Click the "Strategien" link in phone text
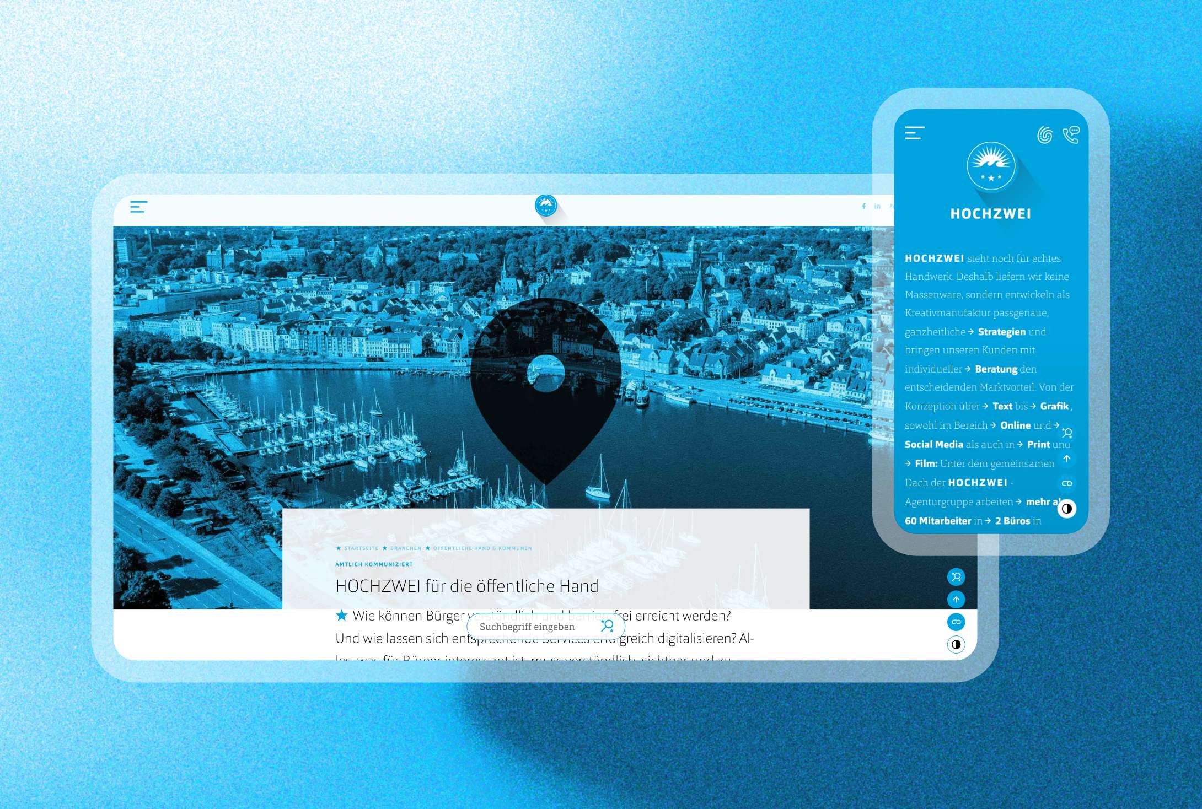The image size is (1202, 809). coord(1001,332)
